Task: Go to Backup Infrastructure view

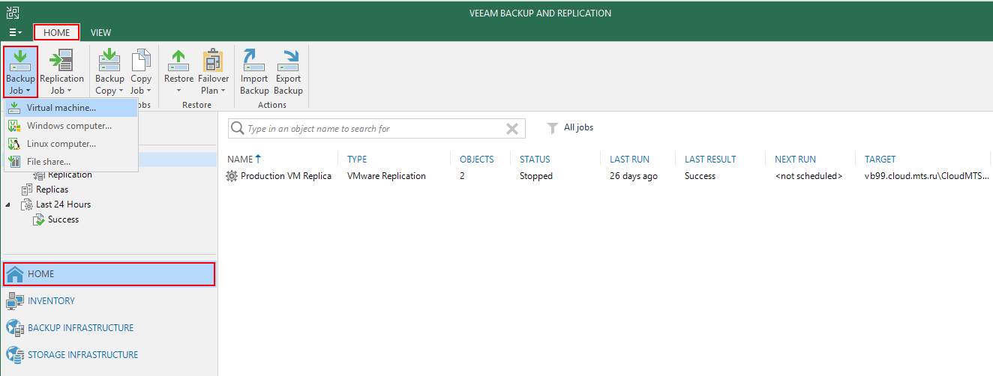Action: 80,328
